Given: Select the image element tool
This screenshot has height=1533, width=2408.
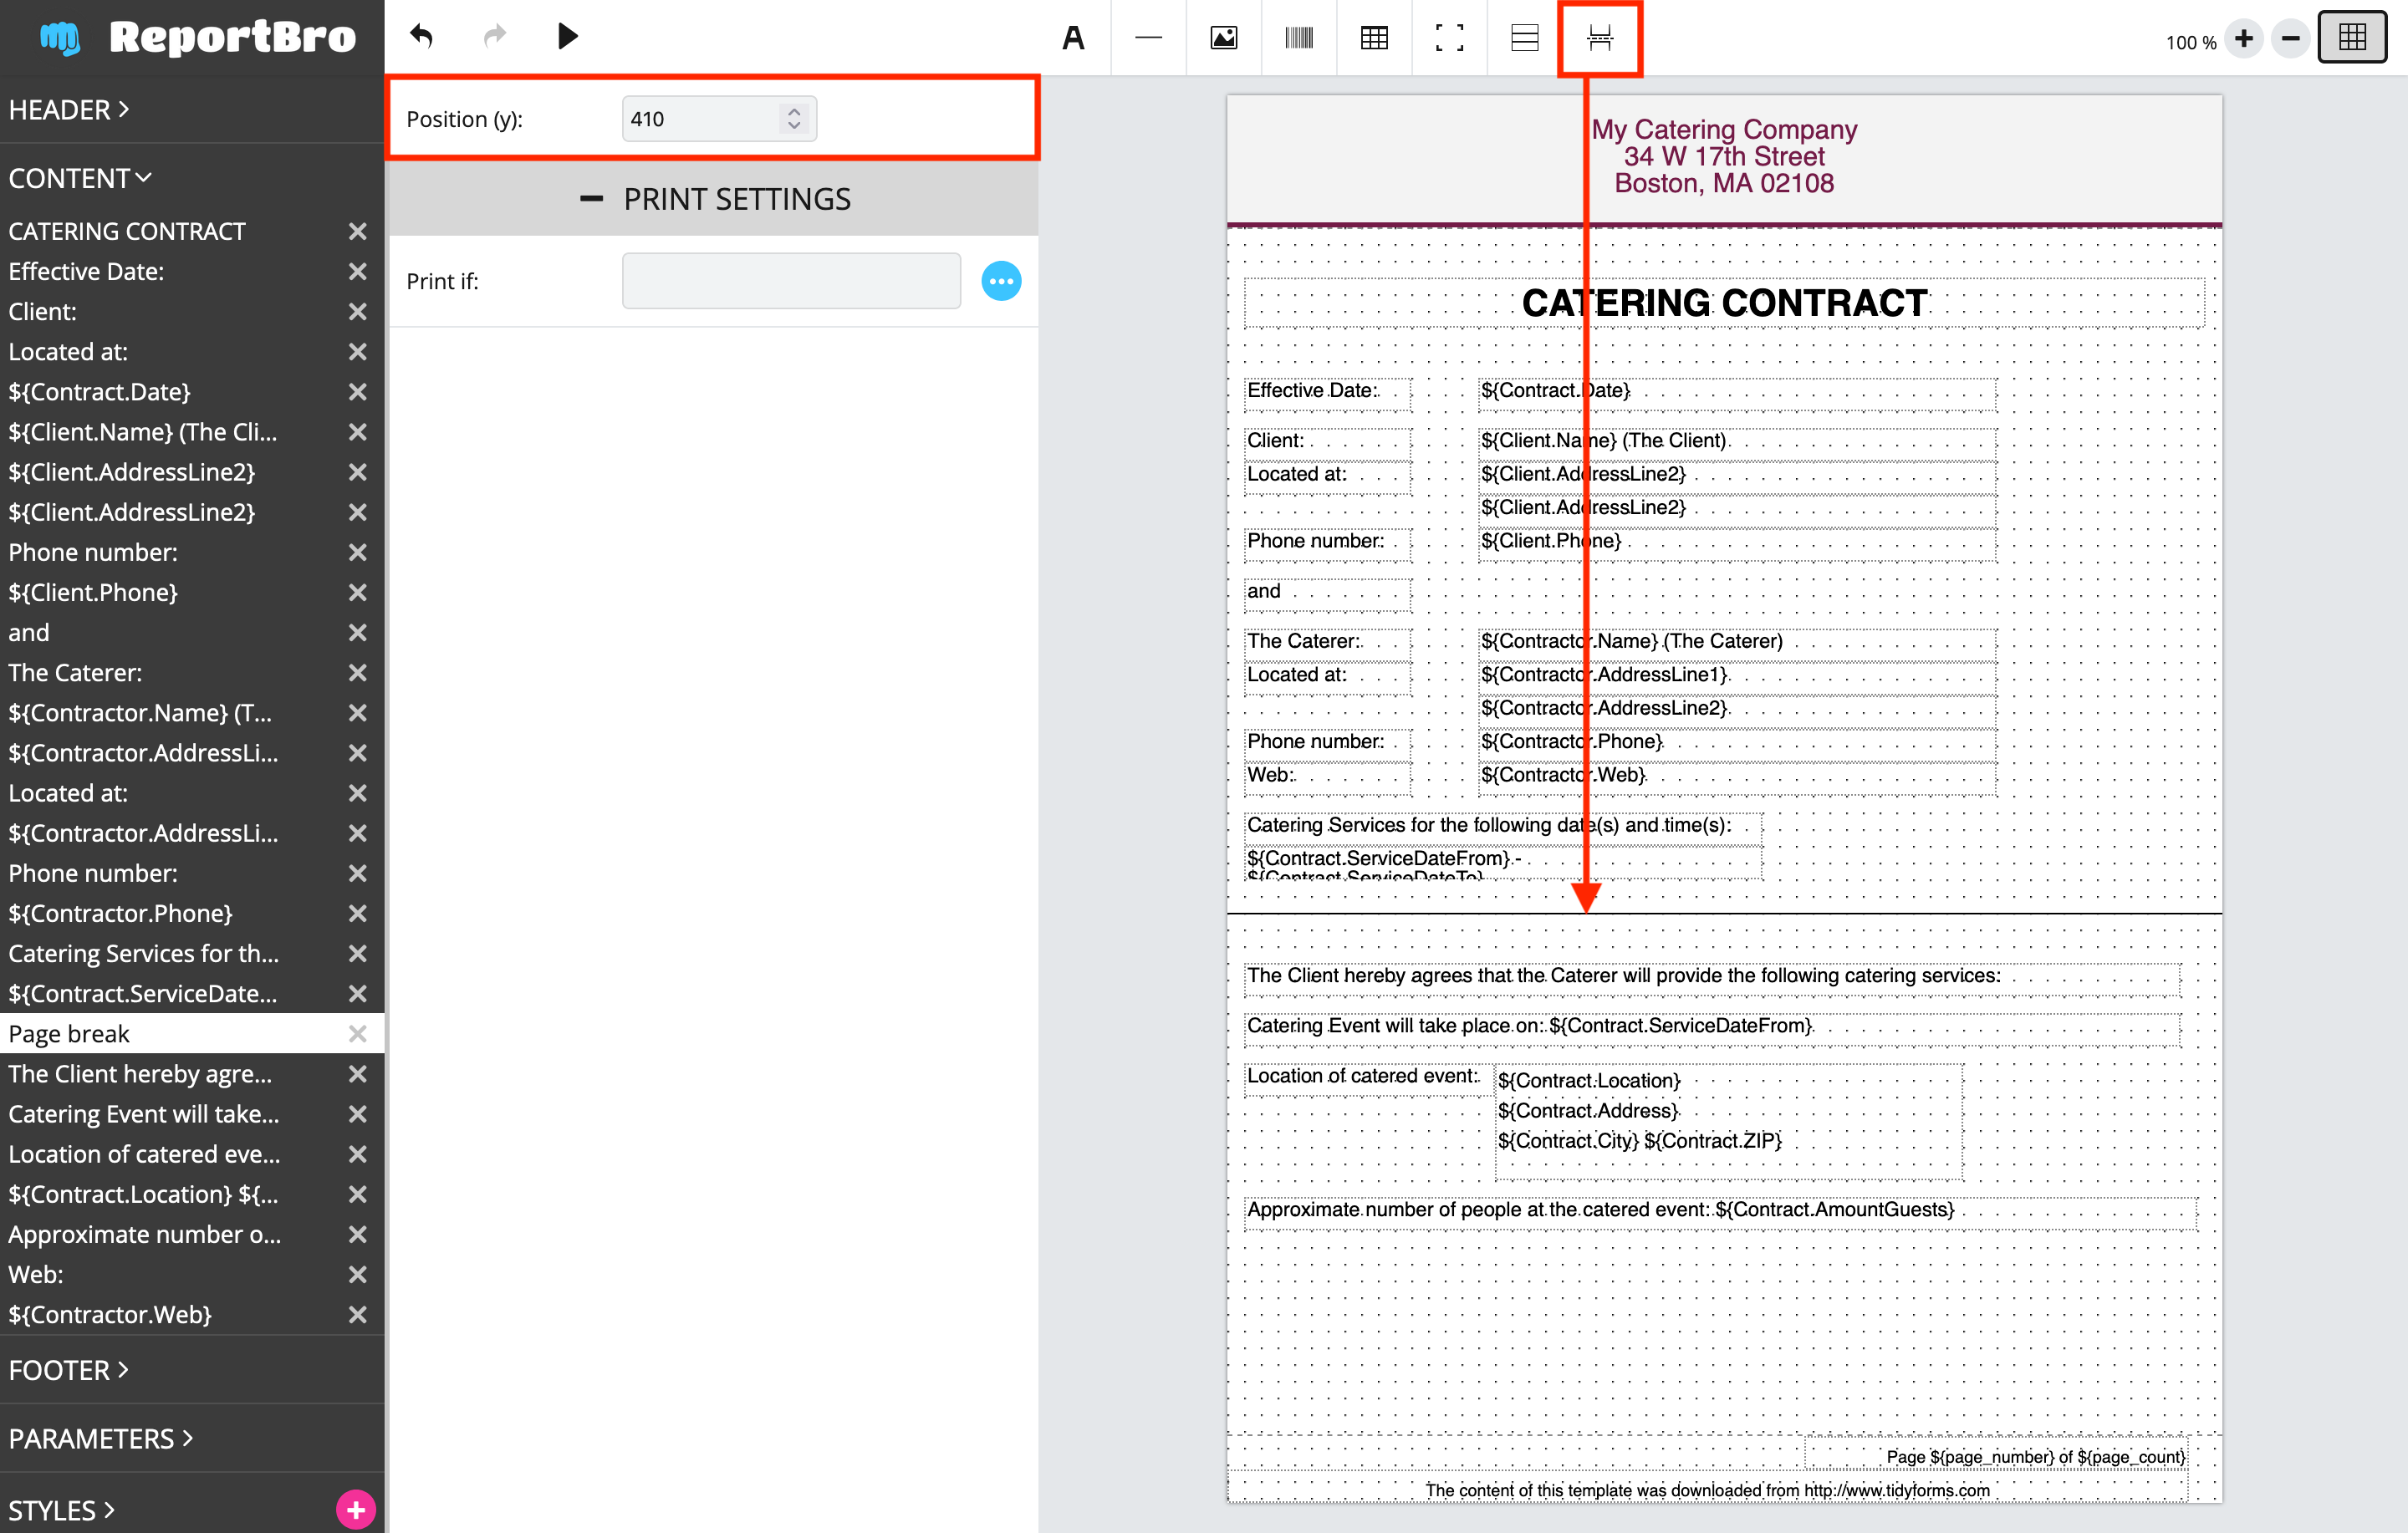Looking at the screenshot, I should [1224, 38].
